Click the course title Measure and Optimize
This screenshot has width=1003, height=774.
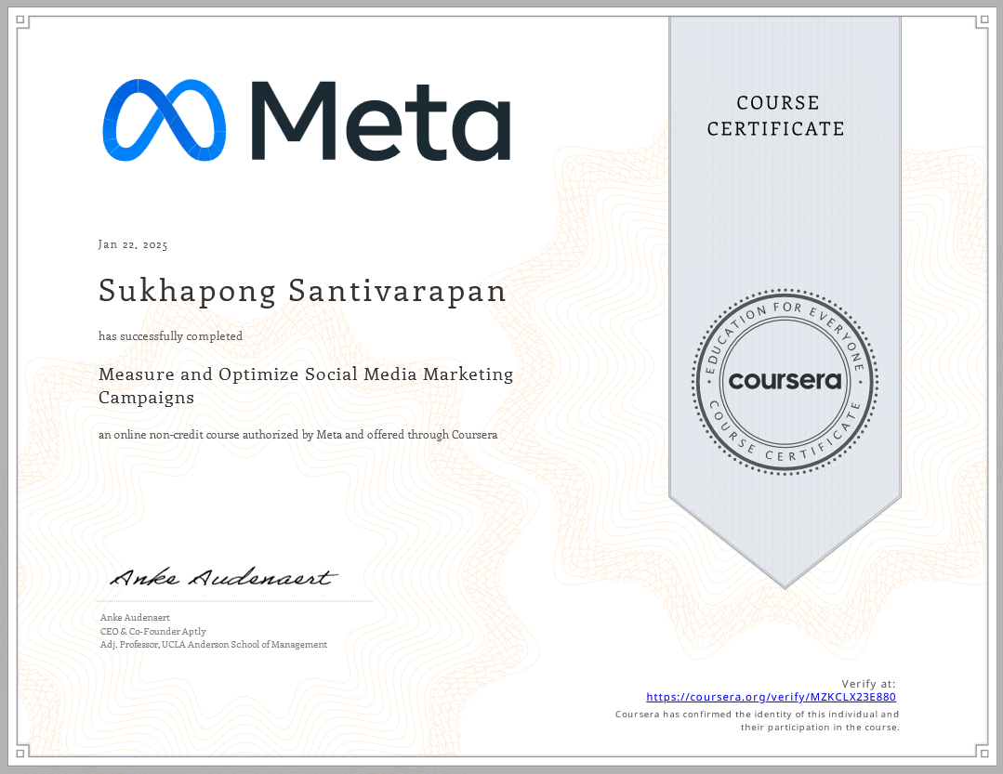[306, 386]
